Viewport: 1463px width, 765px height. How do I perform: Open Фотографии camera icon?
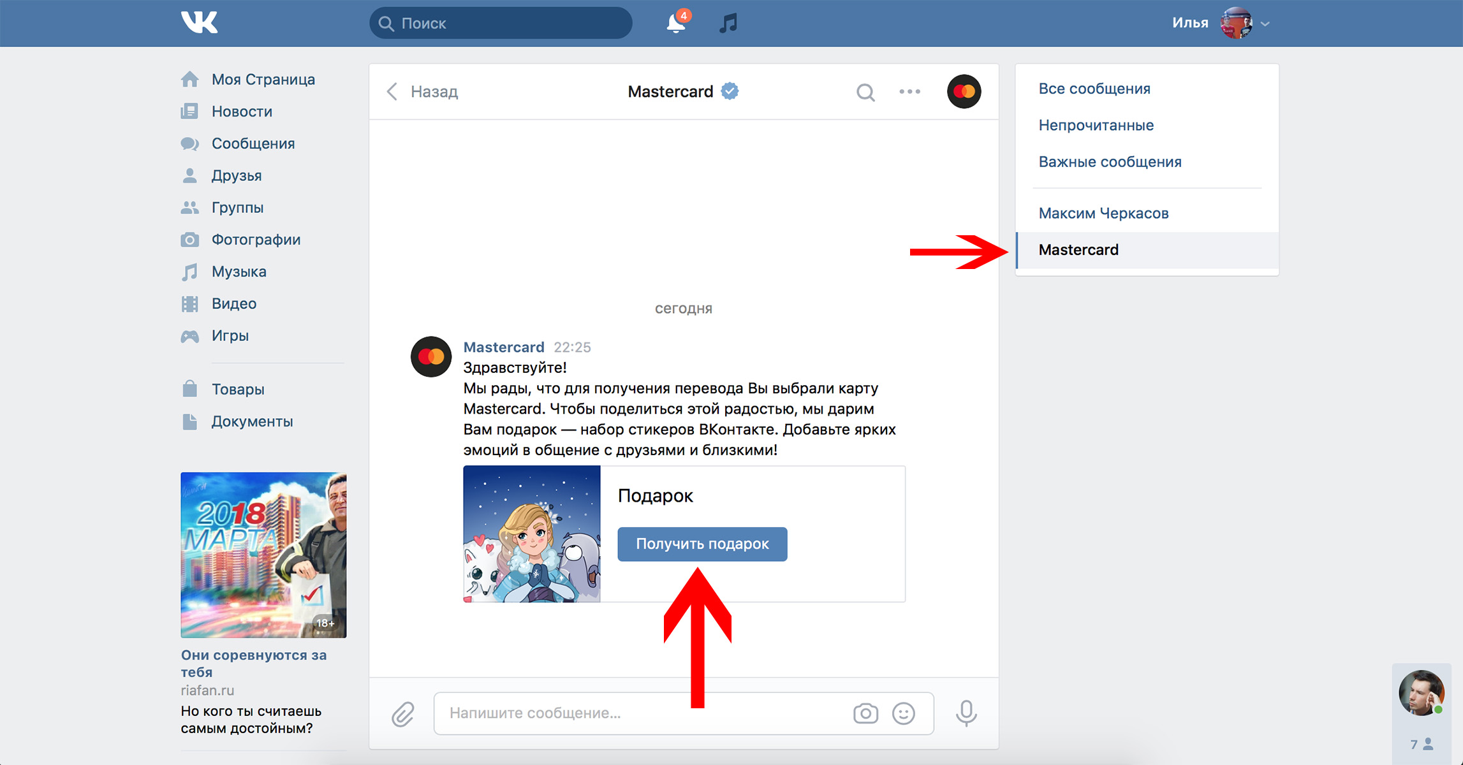coord(189,240)
